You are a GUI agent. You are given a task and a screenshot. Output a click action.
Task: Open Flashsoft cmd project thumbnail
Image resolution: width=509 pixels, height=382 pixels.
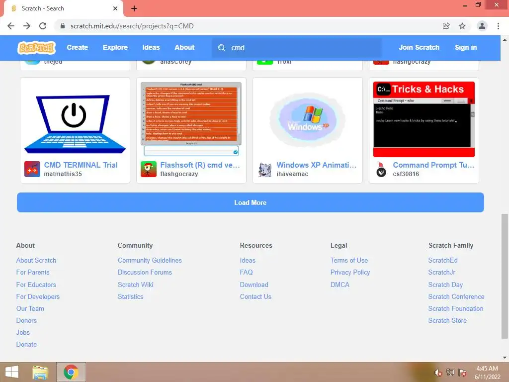[191, 119]
